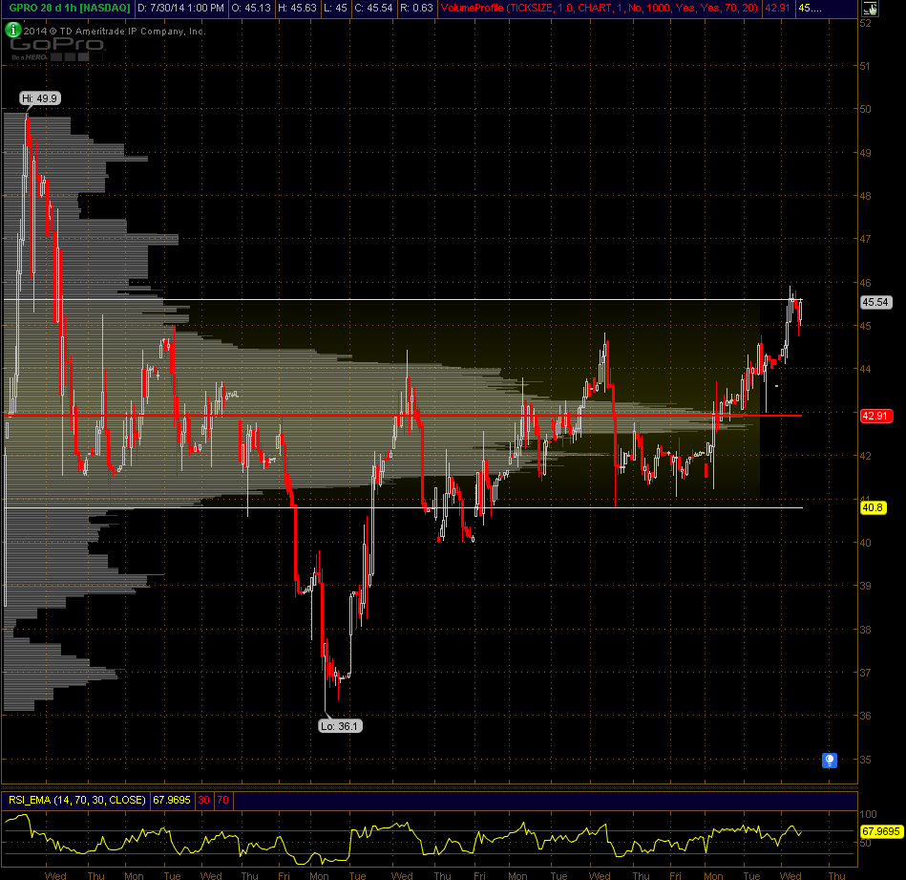Click the red 42.91 value in header
The height and width of the screenshot is (880, 906).
(x=777, y=8)
